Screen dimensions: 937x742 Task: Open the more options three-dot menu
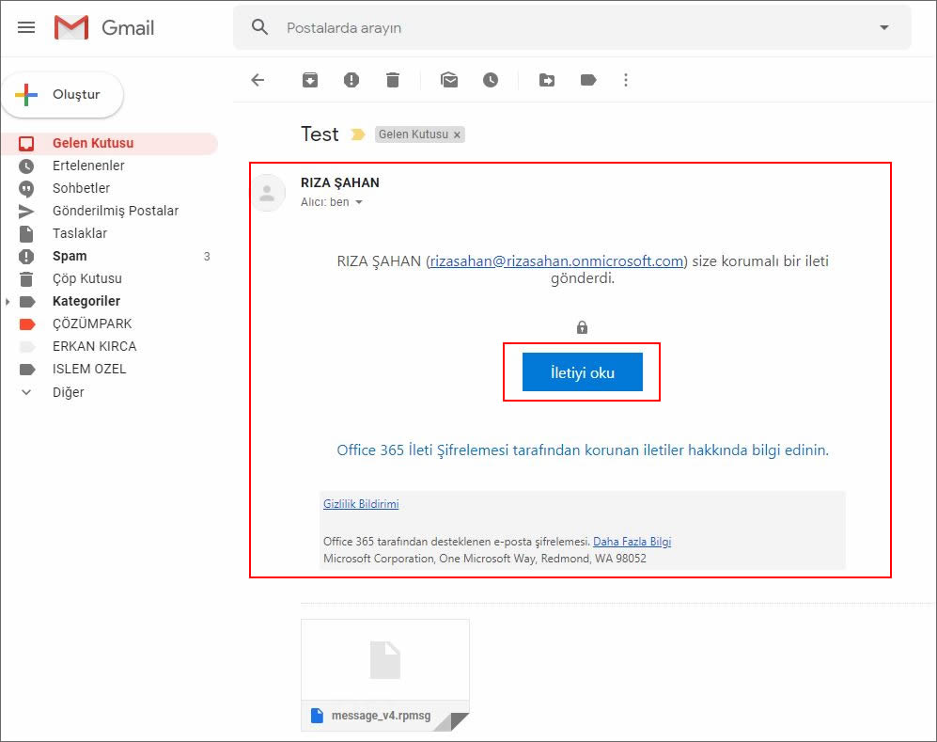tap(626, 80)
